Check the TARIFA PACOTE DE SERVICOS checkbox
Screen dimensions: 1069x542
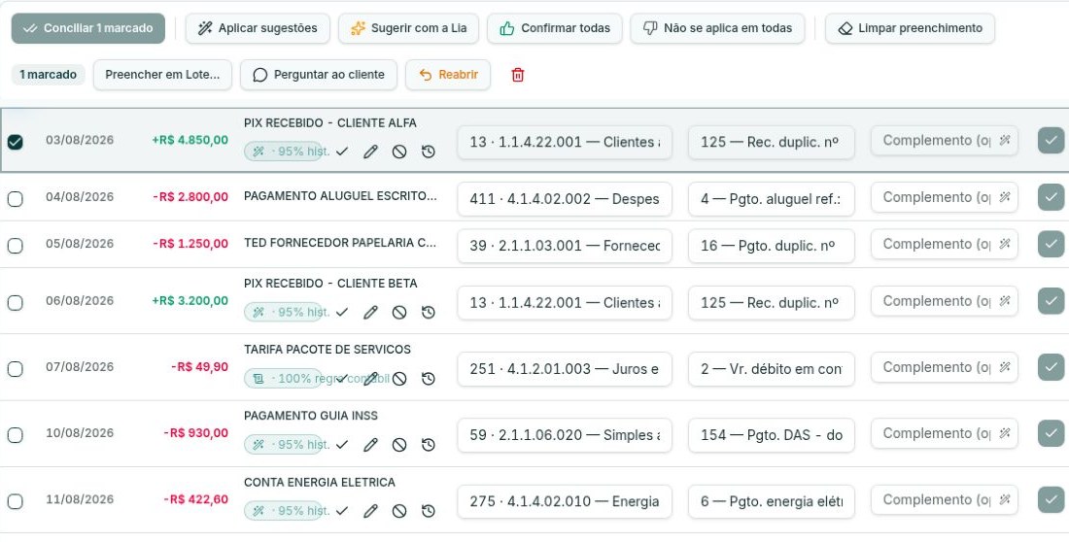(15, 369)
